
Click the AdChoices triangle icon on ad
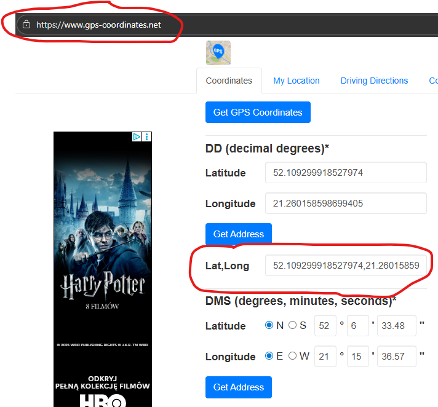137,137
